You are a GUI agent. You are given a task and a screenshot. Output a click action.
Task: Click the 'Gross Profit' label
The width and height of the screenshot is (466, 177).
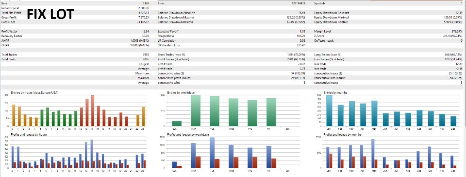8,17
